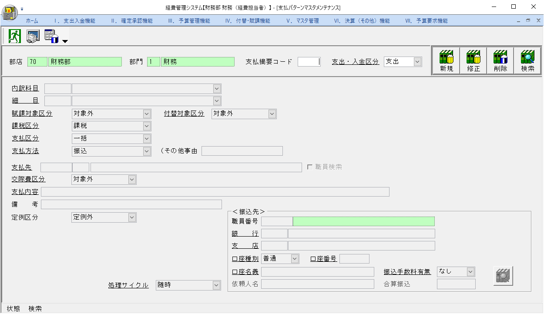Screen dimensions: 544x314
Task: Open the 振込手数料有無 dropdown
Action: pos(470,271)
